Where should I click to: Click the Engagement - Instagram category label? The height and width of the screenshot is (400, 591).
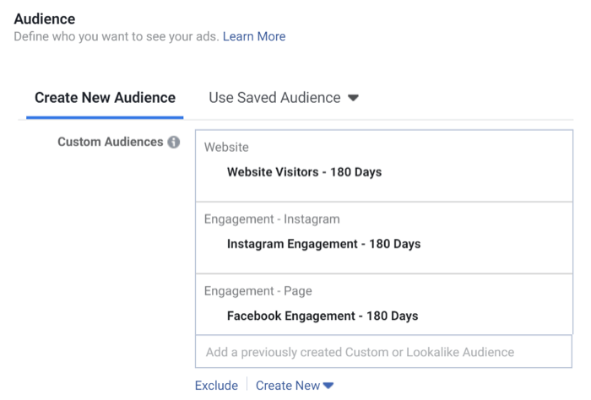tap(272, 219)
